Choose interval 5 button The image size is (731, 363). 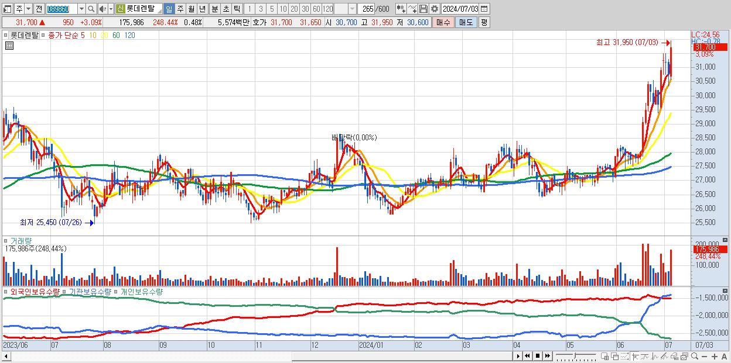pos(272,9)
